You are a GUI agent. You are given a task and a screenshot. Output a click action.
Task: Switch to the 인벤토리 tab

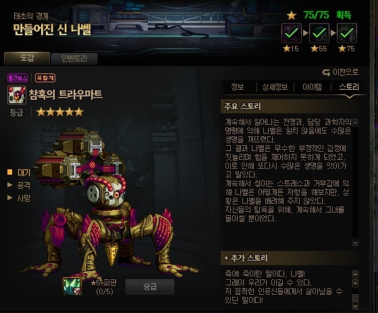tap(74, 59)
